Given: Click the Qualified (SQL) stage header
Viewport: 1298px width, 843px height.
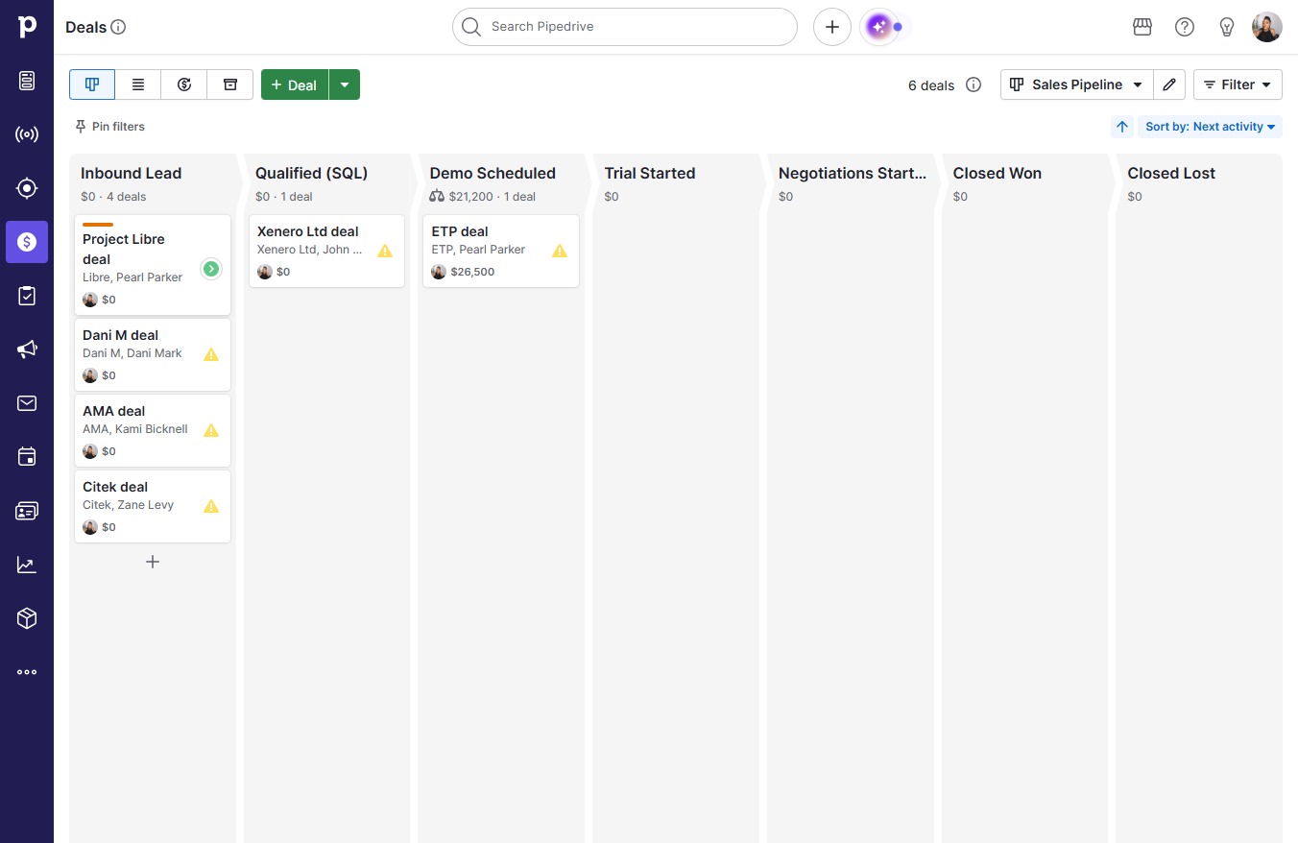Looking at the screenshot, I should [311, 173].
